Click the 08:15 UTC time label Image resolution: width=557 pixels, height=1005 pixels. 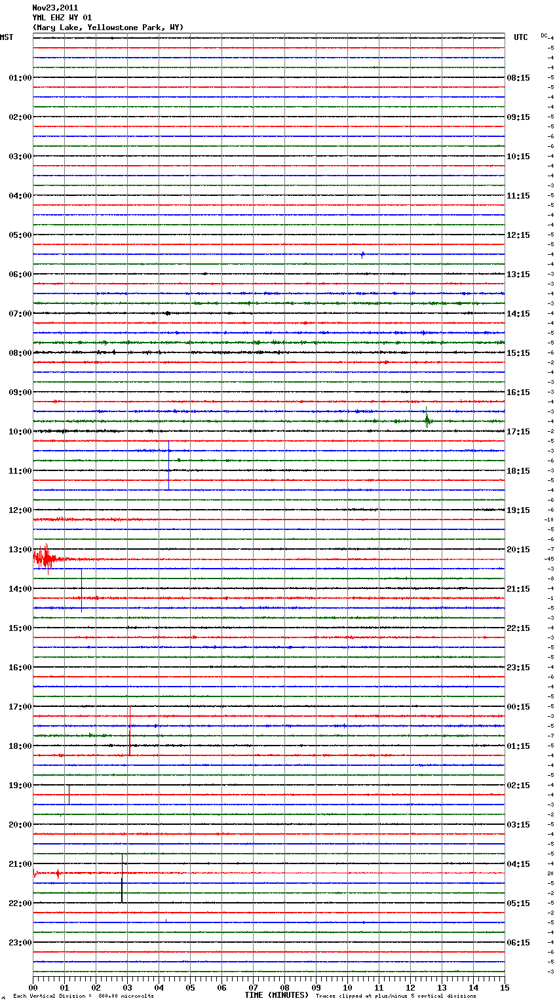pos(518,78)
